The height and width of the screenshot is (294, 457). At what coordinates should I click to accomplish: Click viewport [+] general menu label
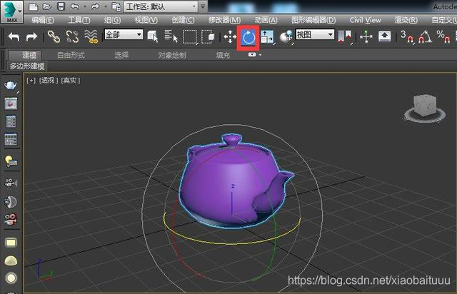[x=31, y=80]
